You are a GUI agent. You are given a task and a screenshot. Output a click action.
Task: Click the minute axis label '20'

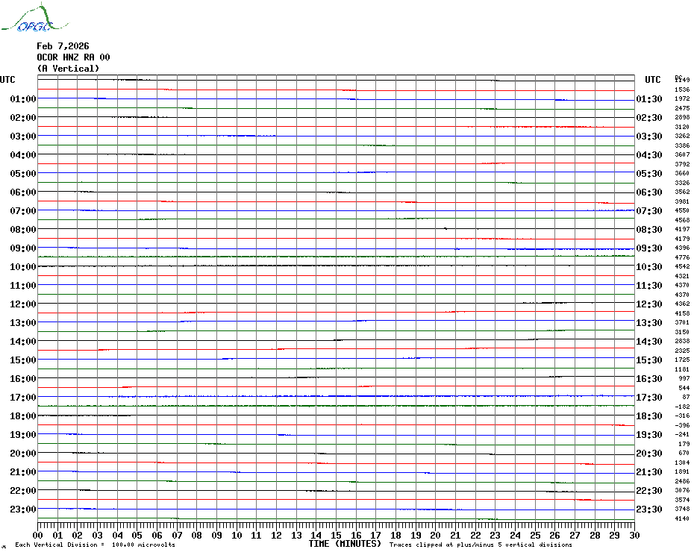click(436, 536)
